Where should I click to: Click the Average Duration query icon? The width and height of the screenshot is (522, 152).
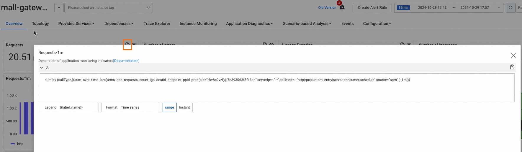click(402, 44)
